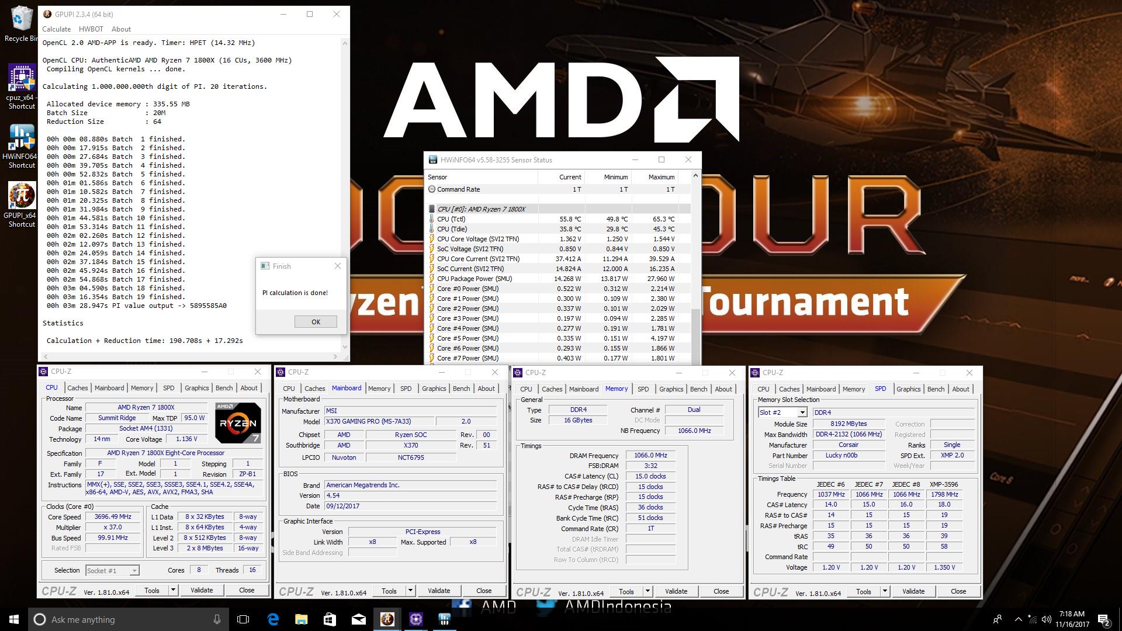The height and width of the screenshot is (631, 1122).
Task: Maximize the HWiNFO64 Sensor Status window
Action: click(x=662, y=160)
